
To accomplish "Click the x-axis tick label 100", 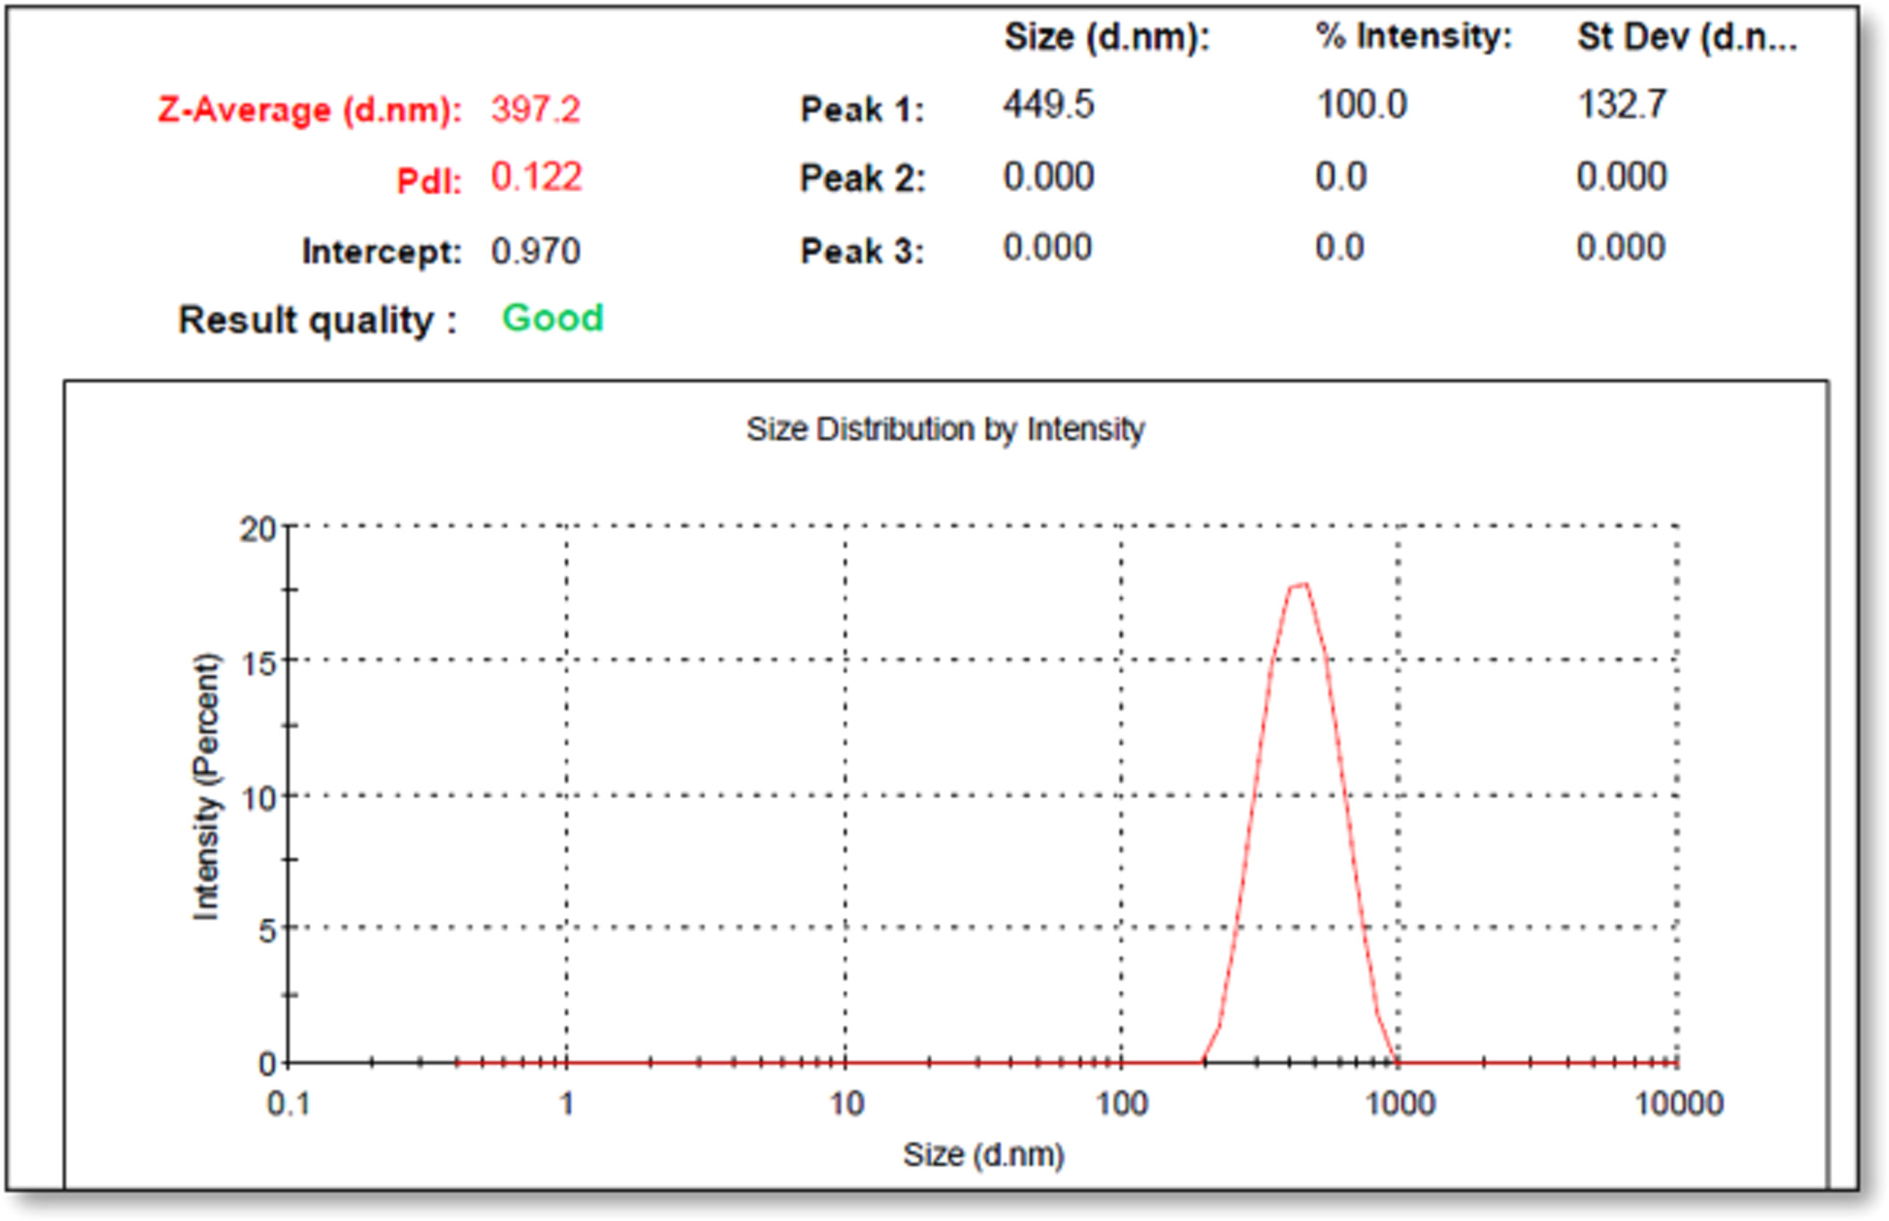I will [x=1121, y=1104].
